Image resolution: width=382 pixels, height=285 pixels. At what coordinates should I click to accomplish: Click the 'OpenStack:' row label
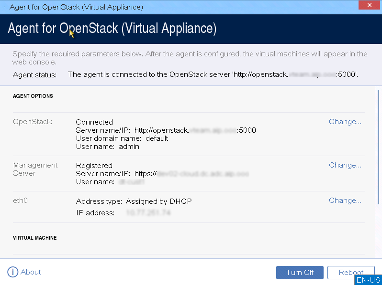pos(33,121)
